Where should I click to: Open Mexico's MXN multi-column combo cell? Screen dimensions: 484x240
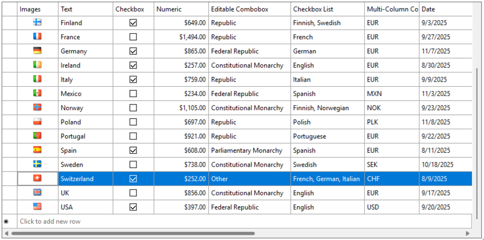pos(391,94)
